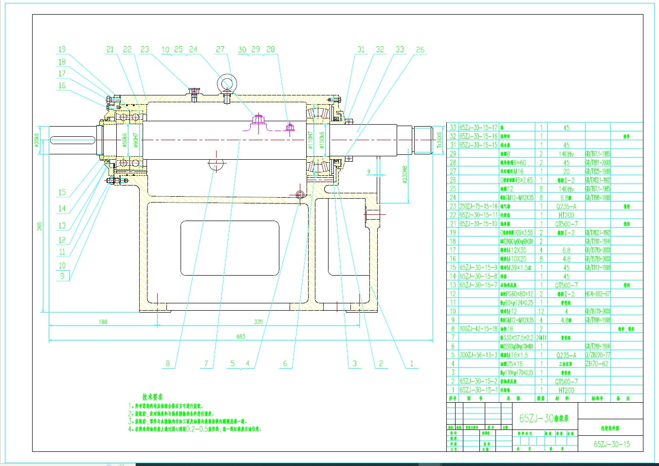Select callout balloon number 33 in the drawing
659x466 pixels.
[400, 49]
